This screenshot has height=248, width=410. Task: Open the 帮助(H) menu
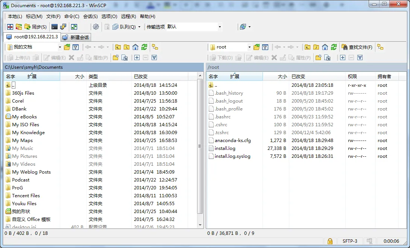(x=147, y=17)
